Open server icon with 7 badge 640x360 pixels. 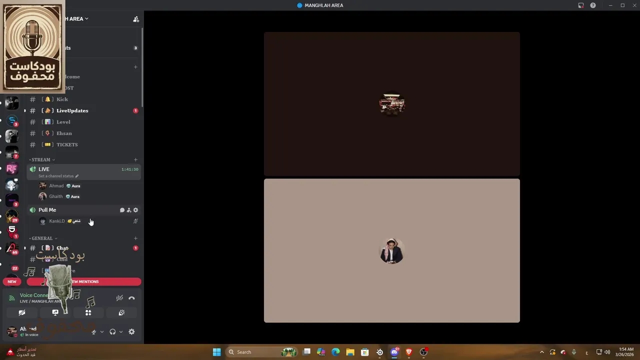(x=12, y=152)
